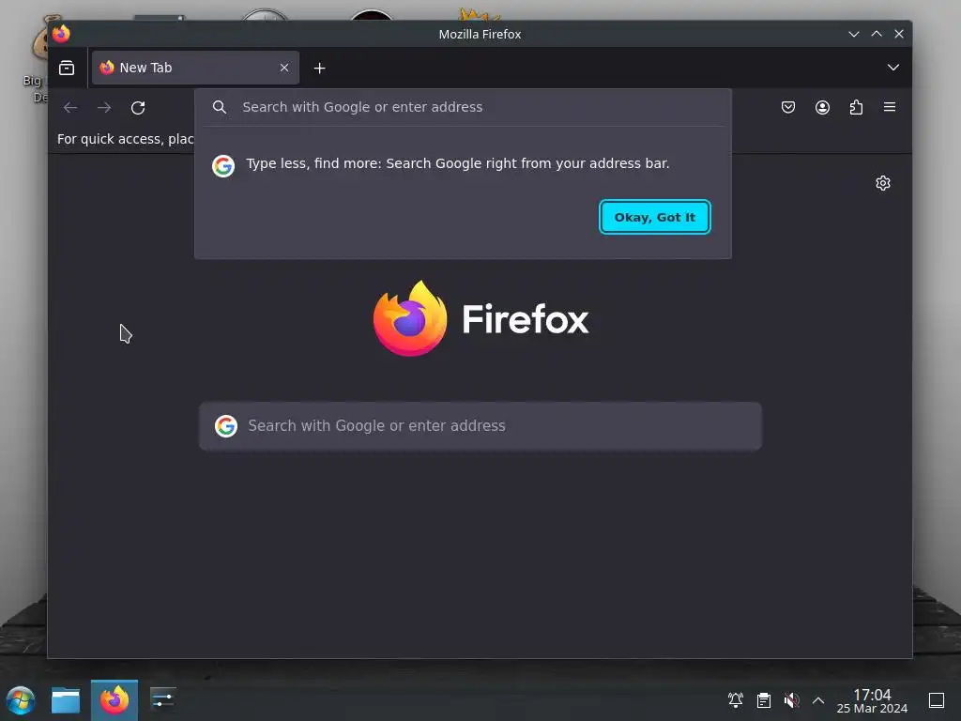Close the Mozilla Firefox window
Screen dimensions: 961x721
pyautogui.click(x=899, y=34)
